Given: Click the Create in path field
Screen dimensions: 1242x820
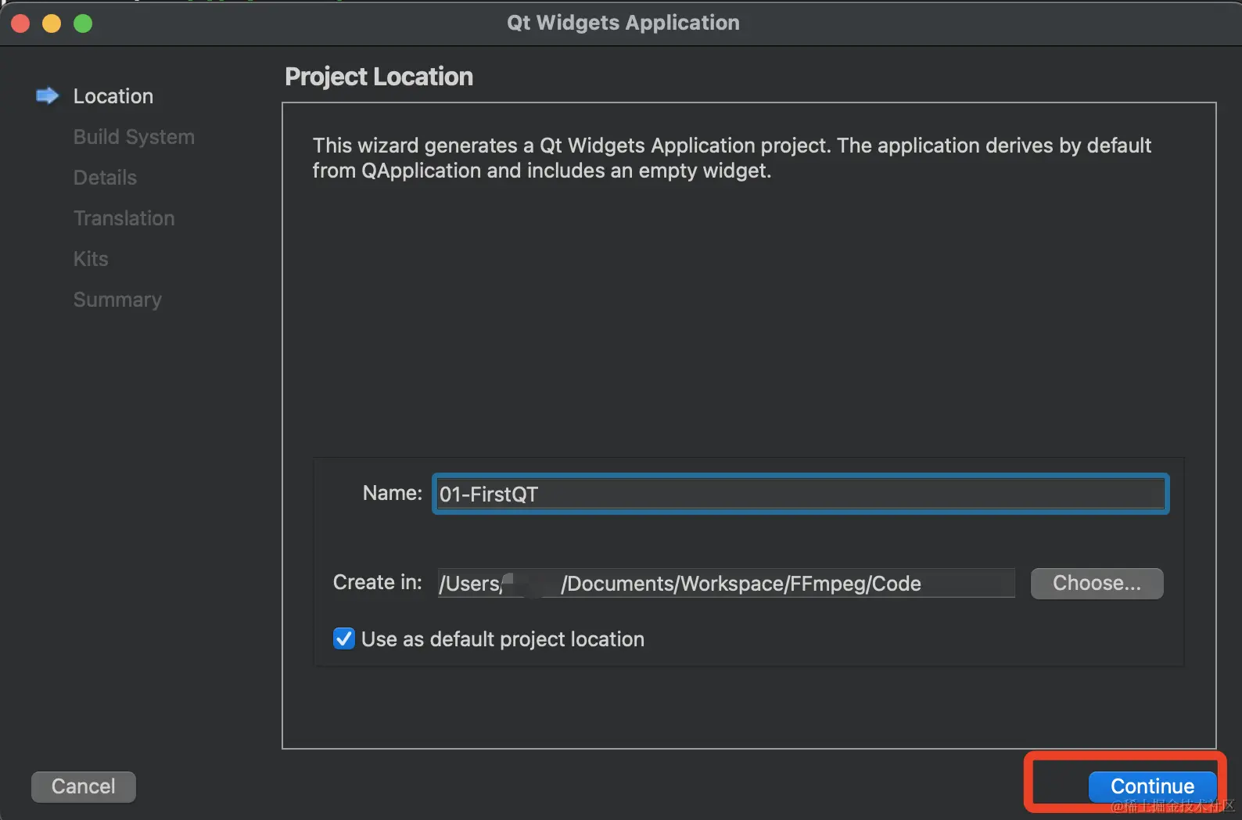Looking at the screenshot, I should [726, 583].
